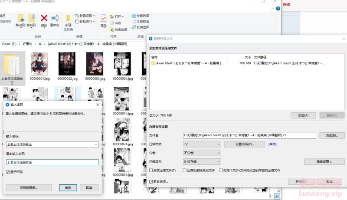Click the re-enter password (重新输入密码) field

[x=52, y=162]
